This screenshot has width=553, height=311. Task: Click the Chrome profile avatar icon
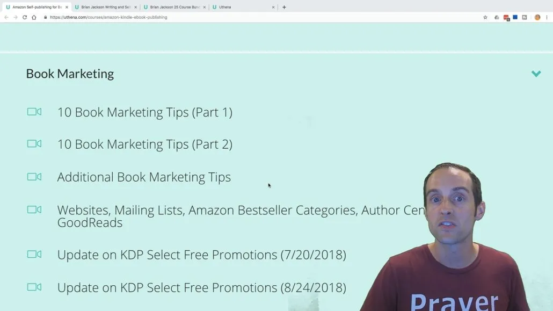pyautogui.click(x=537, y=17)
